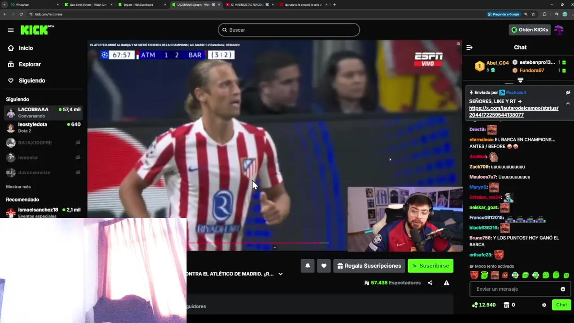Bookmark page star icon
This screenshot has height=323, width=574.
533,14
